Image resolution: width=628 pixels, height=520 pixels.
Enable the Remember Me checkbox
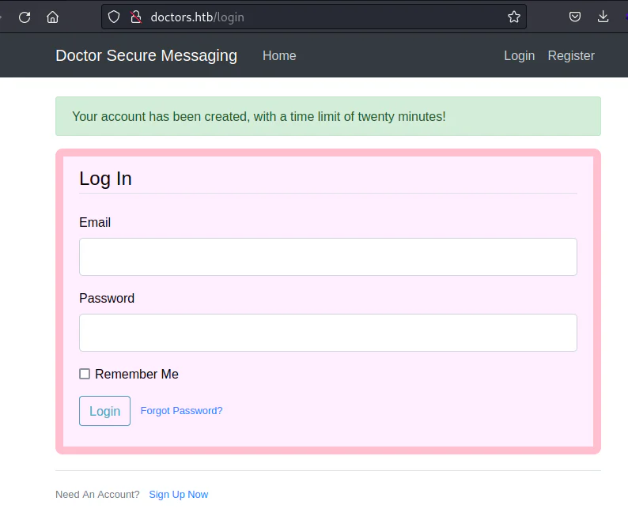coord(85,374)
